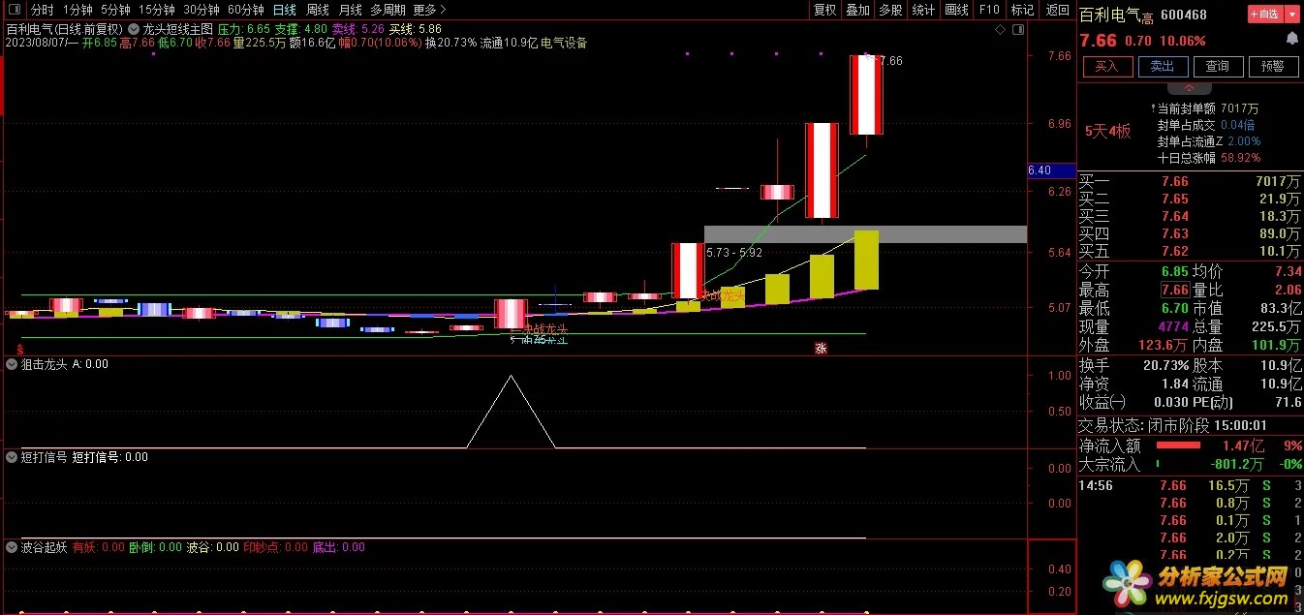The width and height of the screenshot is (1304, 615).
Task: Click the 净流入额 red bar
Action: pyautogui.click(x=1179, y=446)
